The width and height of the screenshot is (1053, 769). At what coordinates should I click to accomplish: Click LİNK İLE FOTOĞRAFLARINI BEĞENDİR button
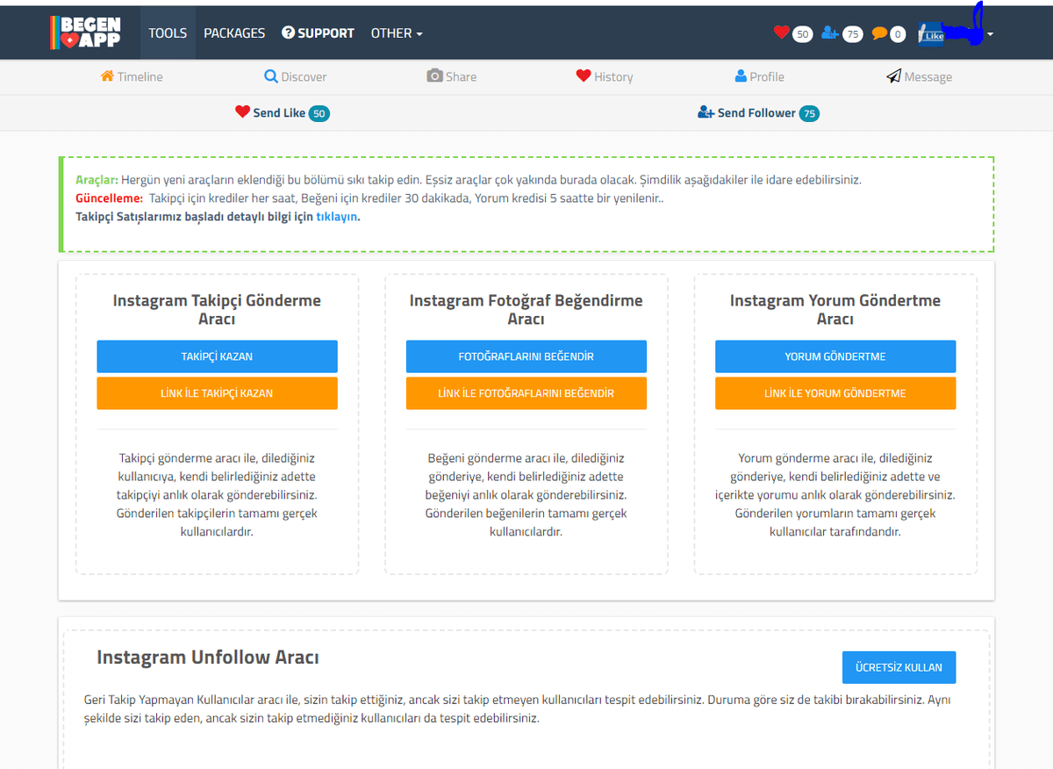click(526, 393)
